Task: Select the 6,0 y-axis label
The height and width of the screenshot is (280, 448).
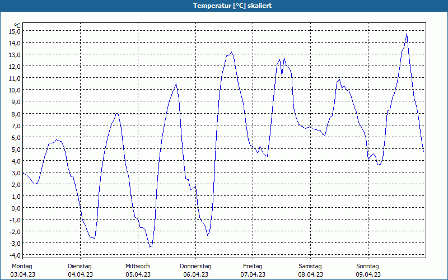Action: pos(17,137)
